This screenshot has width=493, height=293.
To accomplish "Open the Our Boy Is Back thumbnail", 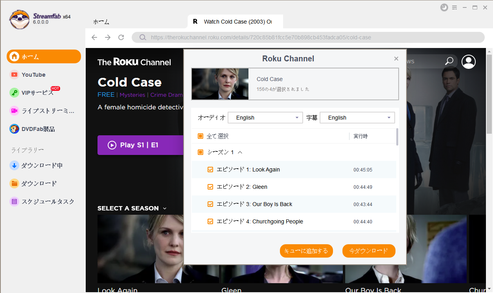I will point(406,249).
